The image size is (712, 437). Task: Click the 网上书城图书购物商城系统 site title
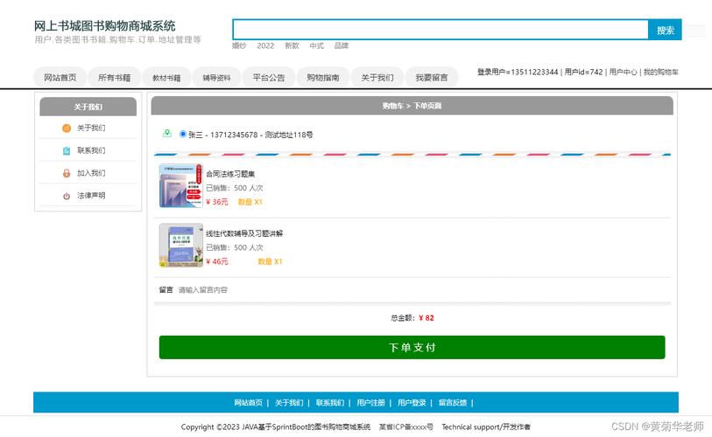[x=105, y=26]
